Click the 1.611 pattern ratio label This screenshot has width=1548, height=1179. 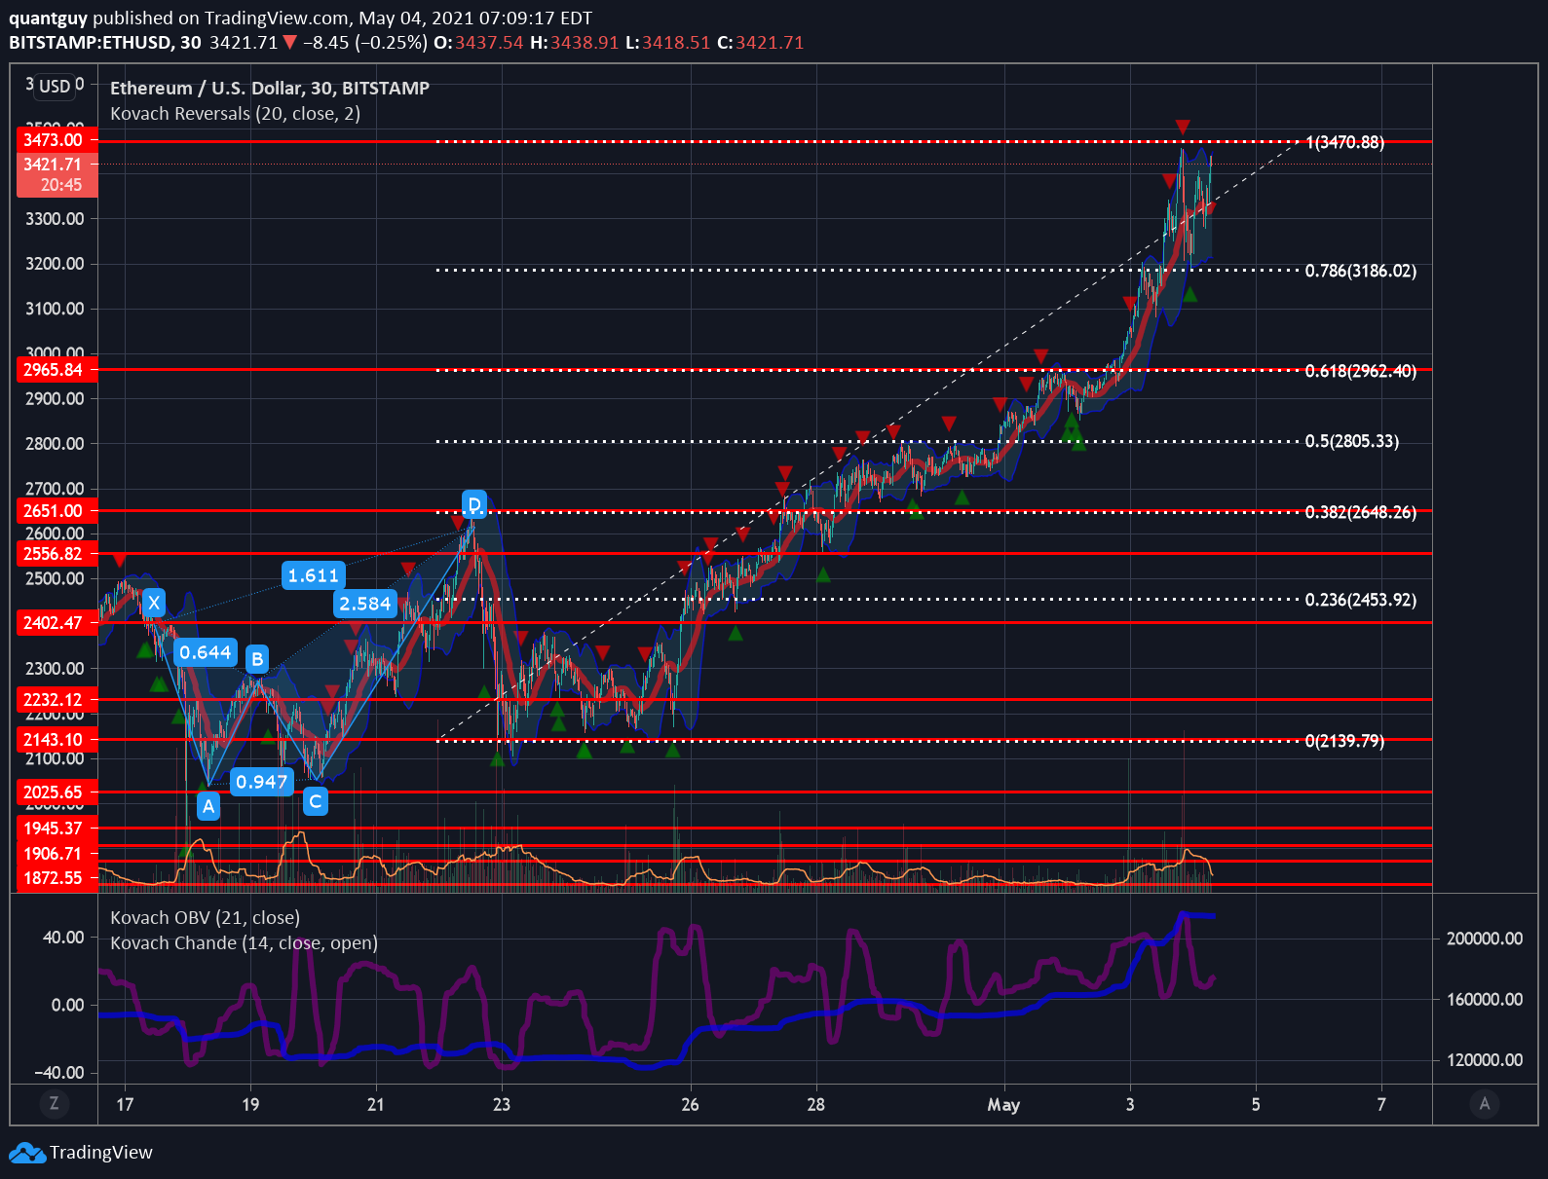pyautogui.click(x=314, y=575)
